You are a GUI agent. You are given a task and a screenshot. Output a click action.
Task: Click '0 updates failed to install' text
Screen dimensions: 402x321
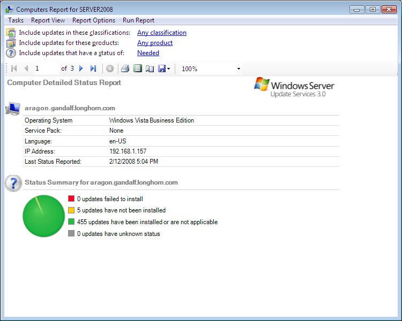(x=110, y=199)
